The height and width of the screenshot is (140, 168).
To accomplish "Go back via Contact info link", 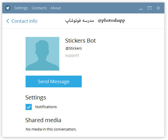I will click(x=24, y=21).
